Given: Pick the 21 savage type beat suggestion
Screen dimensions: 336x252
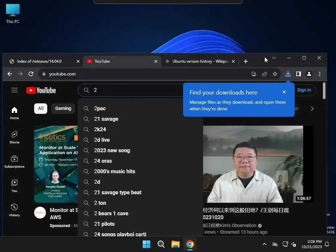Looking at the screenshot, I should pos(140,192).
